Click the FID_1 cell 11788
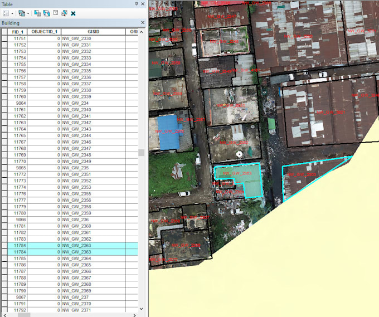This screenshot has width=379, height=317. [x=17, y=278]
